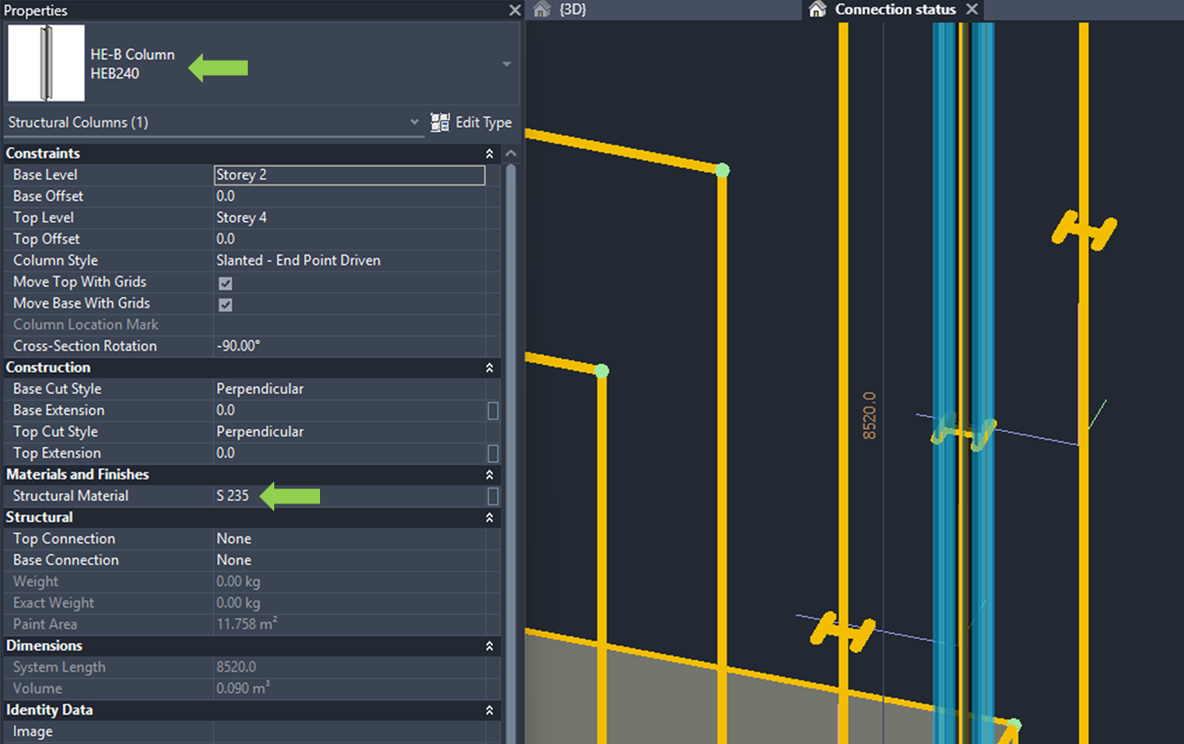Click the Column Location Mark label
This screenshot has width=1184, height=744.
[86, 324]
